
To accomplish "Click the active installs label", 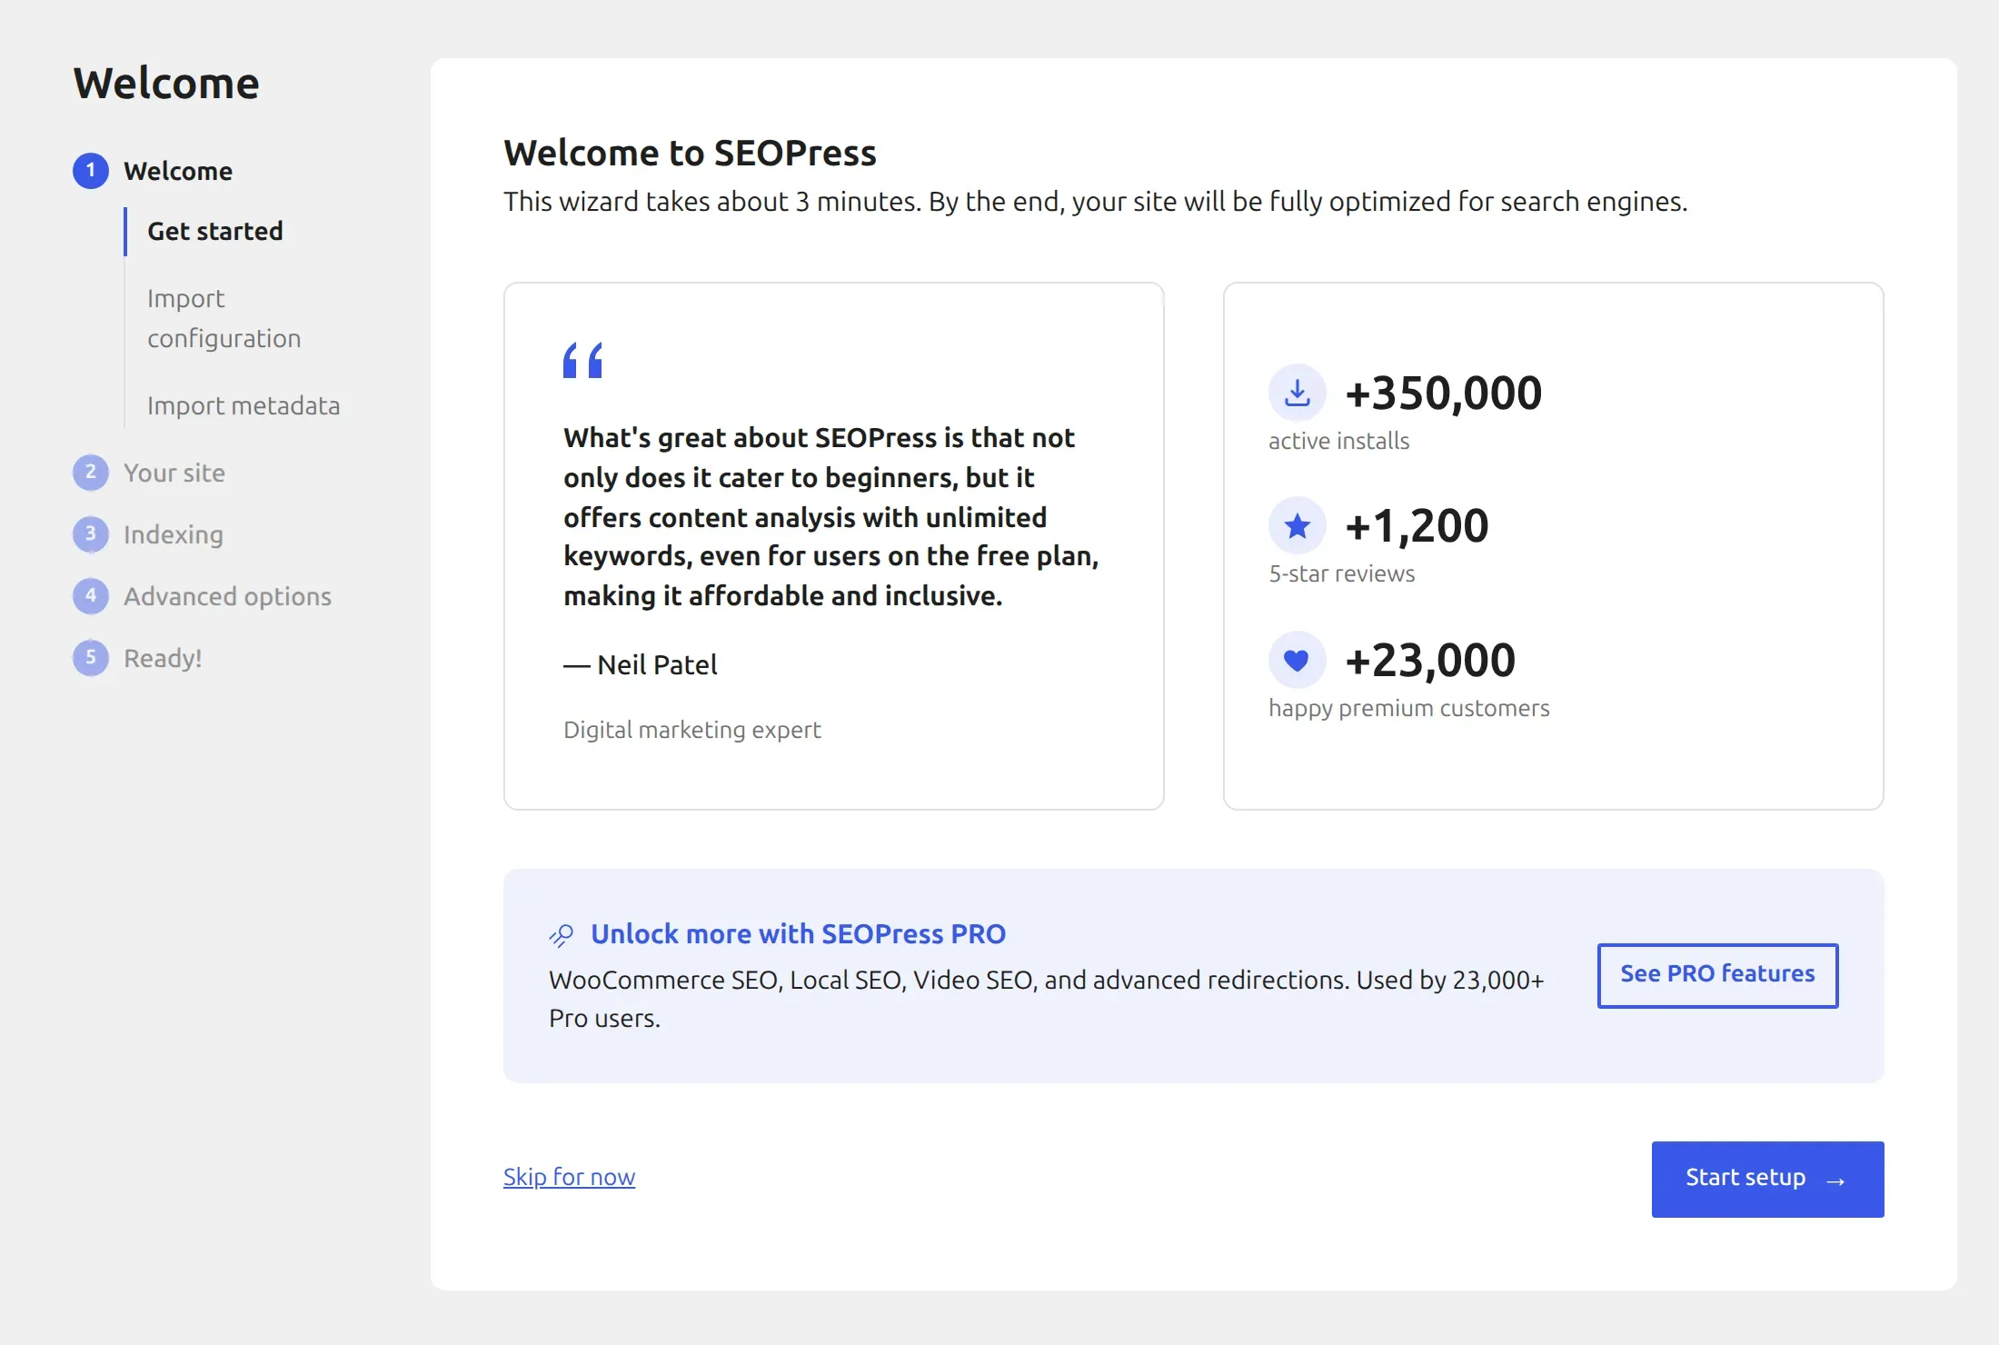I will pos(1338,441).
